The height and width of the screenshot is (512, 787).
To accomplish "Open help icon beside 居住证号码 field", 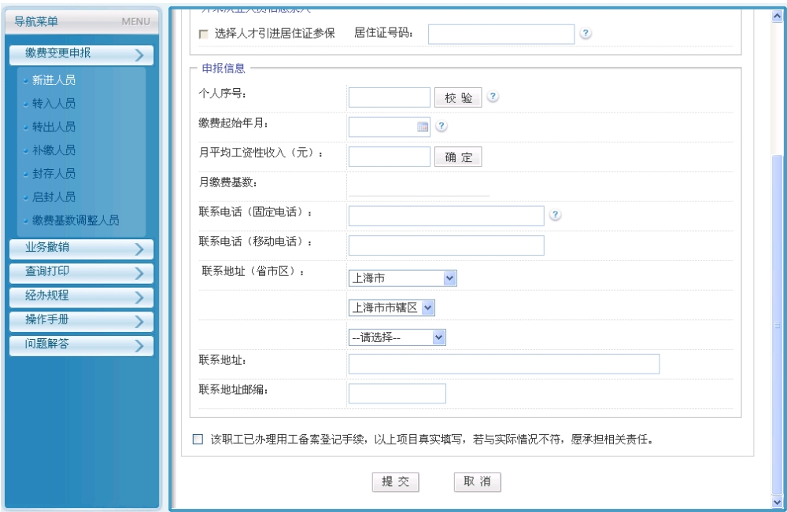I will tap(586, 33).
